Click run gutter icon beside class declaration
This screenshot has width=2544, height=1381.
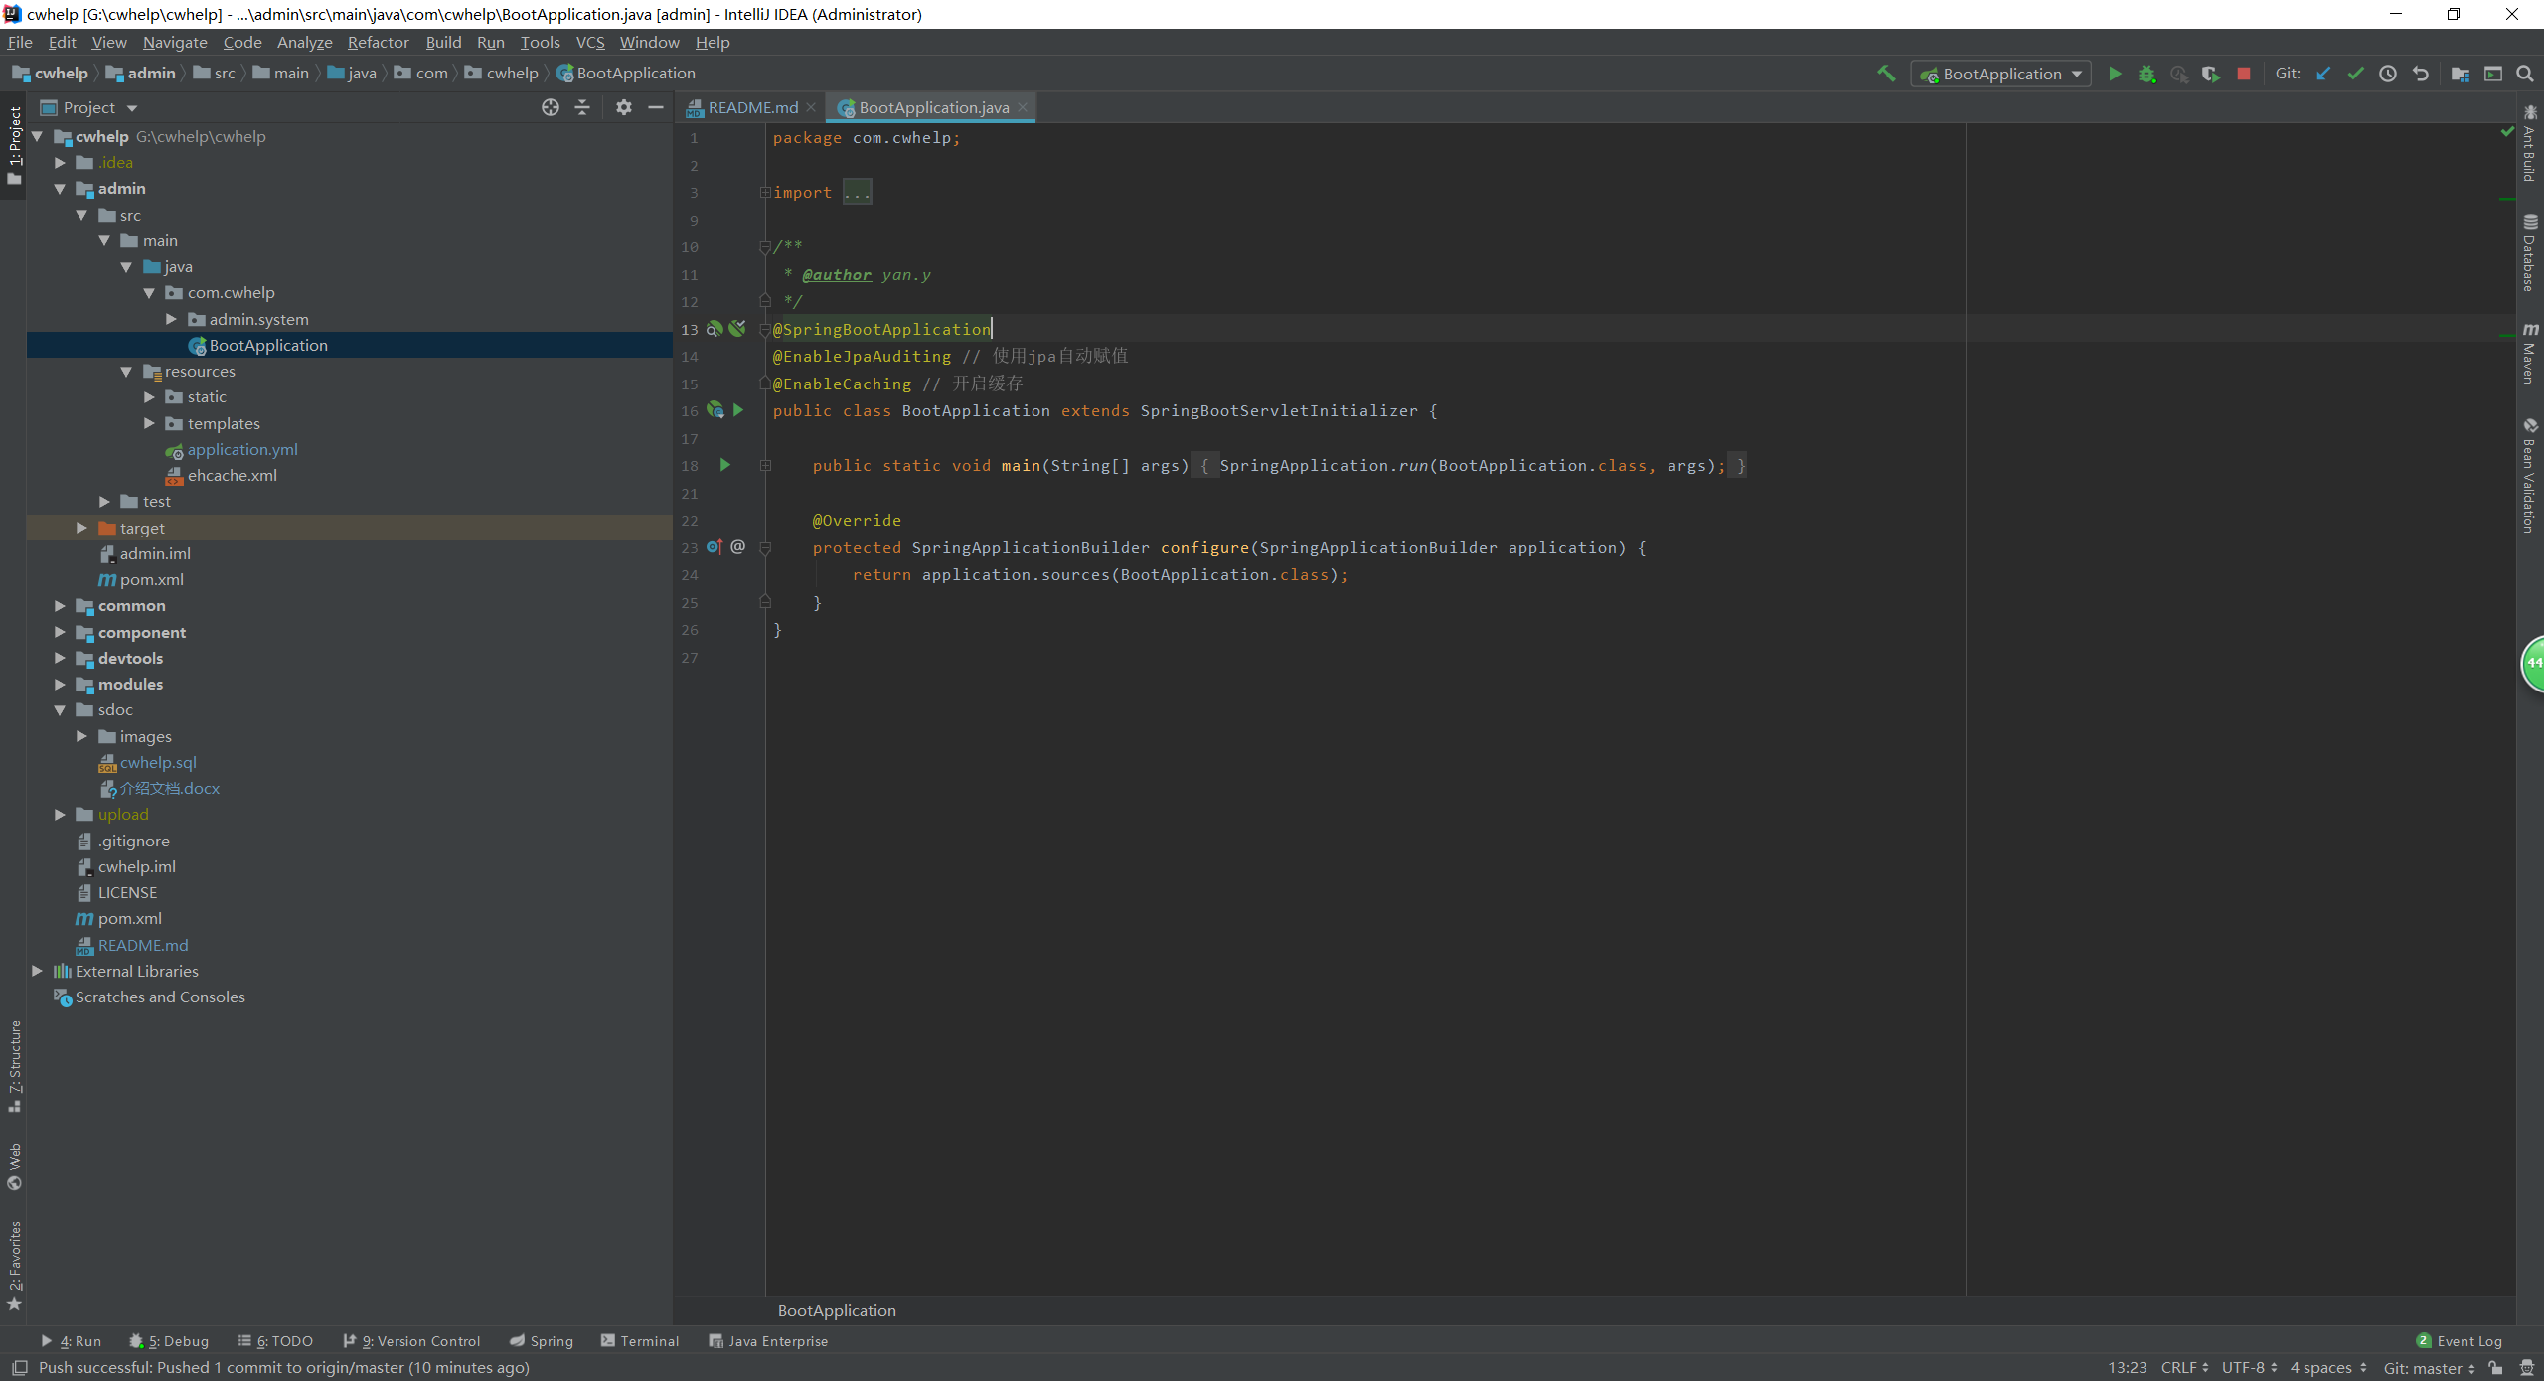[x=738, y=410]
